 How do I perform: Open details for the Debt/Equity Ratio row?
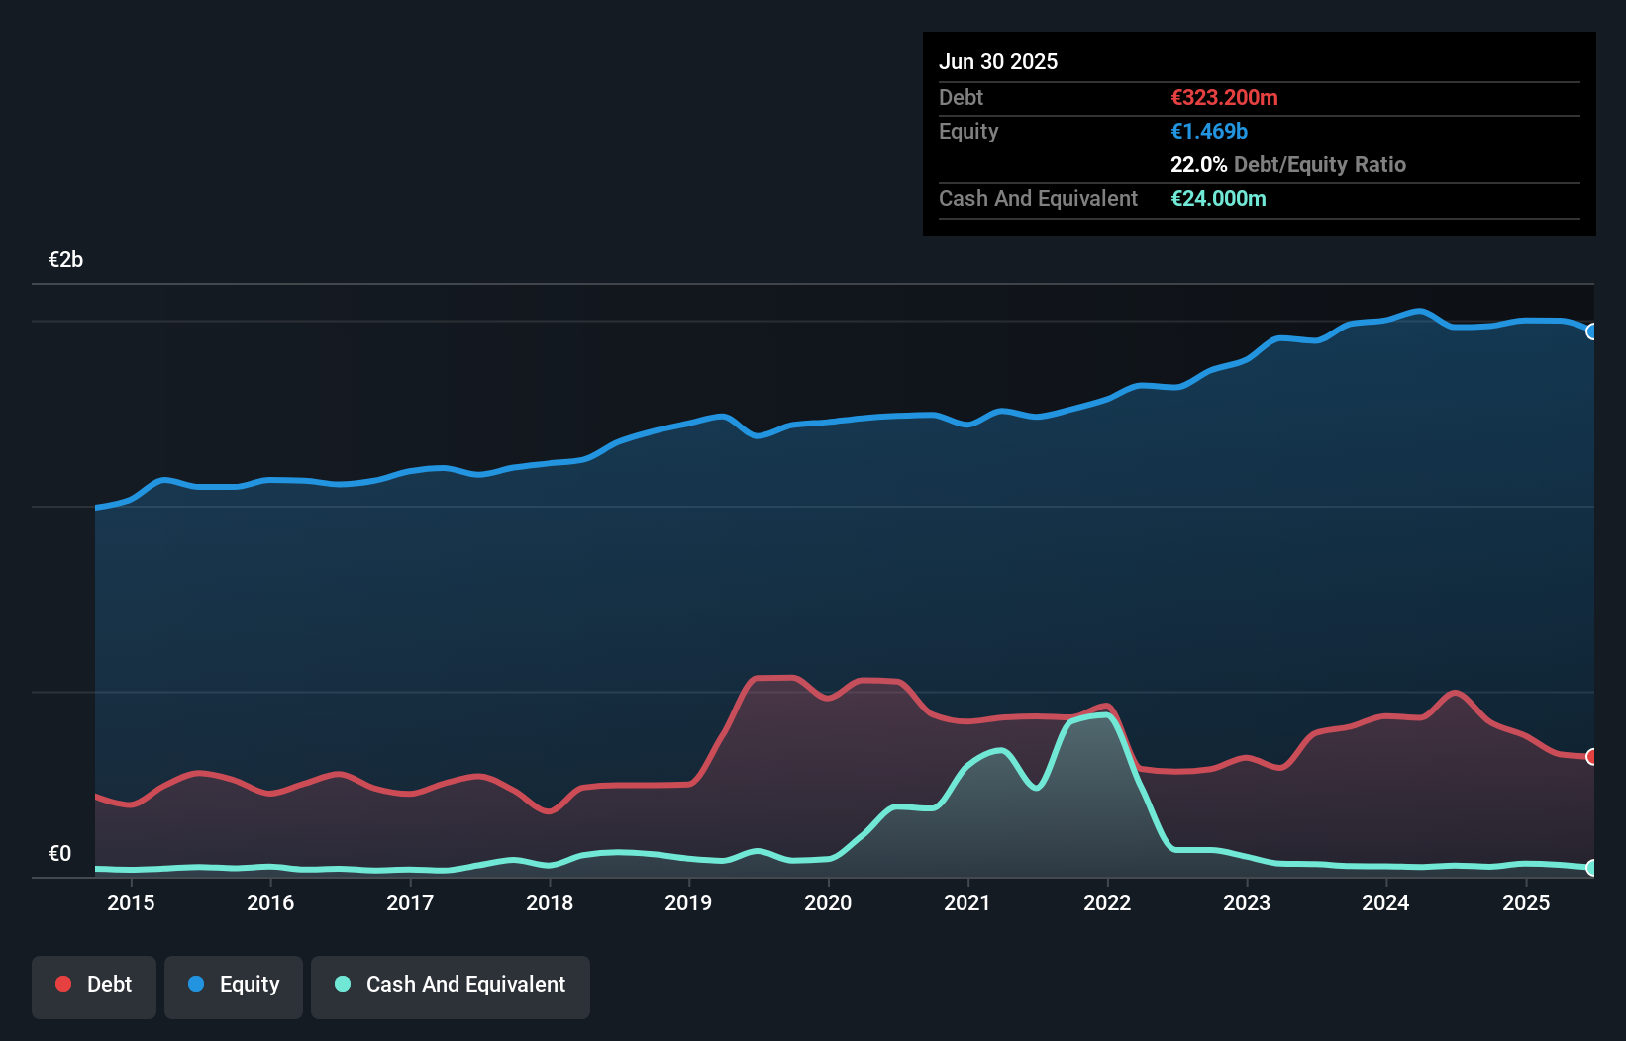pyautogui.click(x=1287, y=164)
